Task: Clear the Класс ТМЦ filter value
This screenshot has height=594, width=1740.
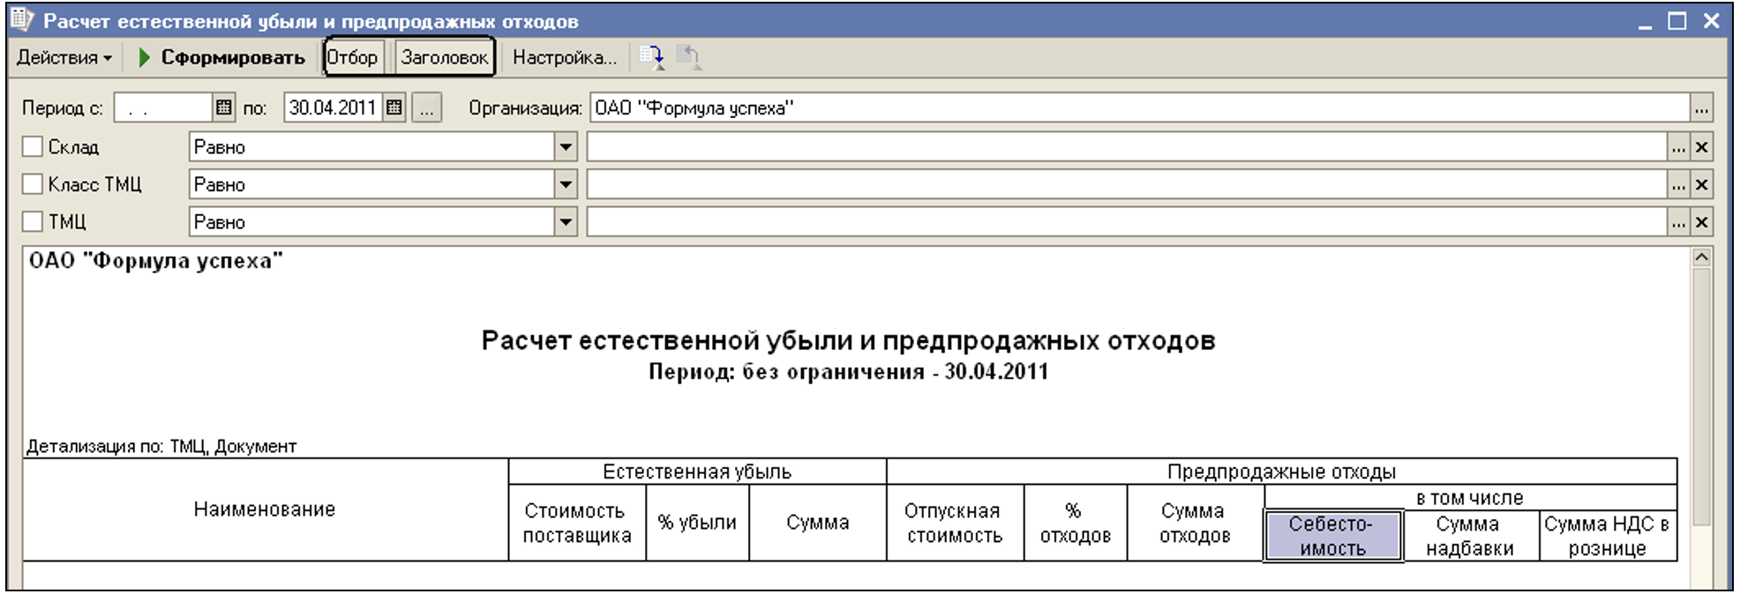Action: tap(1702, 185)
